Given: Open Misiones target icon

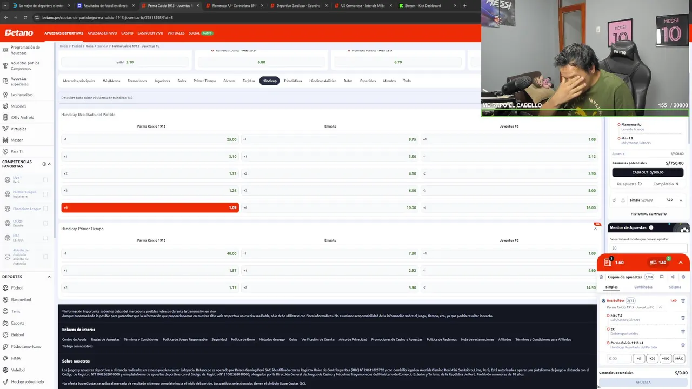Looking at the screenshot, I should pyautogui.click(x=5, y=106).
